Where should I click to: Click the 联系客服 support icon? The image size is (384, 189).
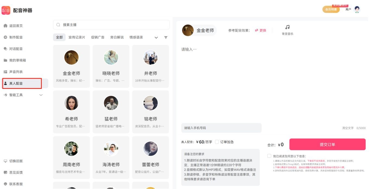[x=5, y=184]
